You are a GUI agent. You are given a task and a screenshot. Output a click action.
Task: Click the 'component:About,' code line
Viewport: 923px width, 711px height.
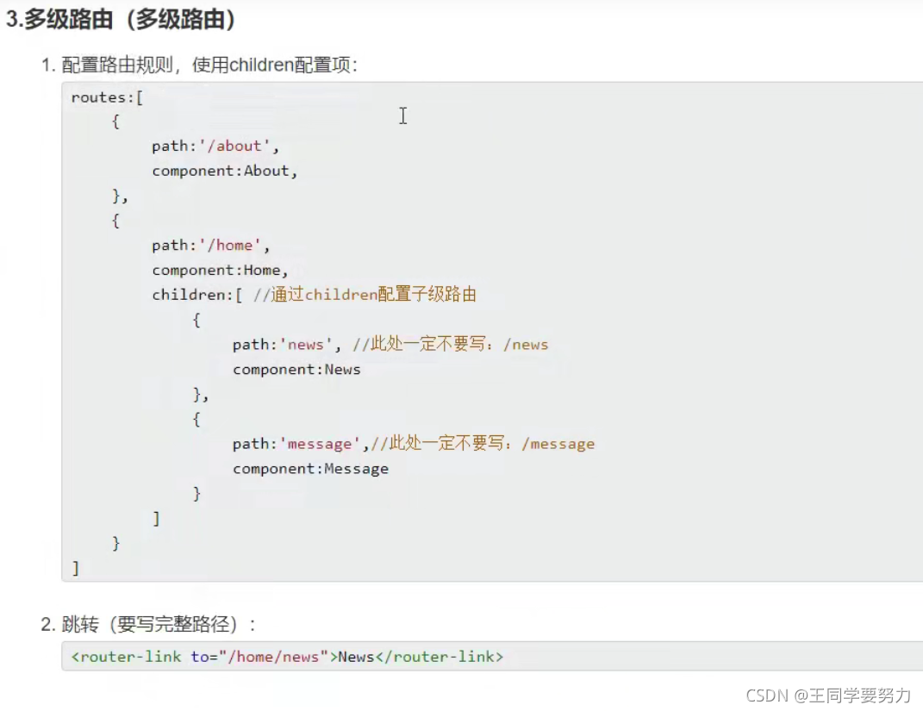[x=224, y=171]
